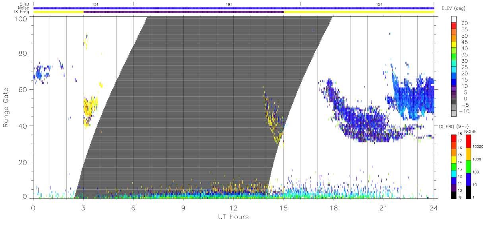Click the 20 tick on Range Gate axis

click(23, 162)
